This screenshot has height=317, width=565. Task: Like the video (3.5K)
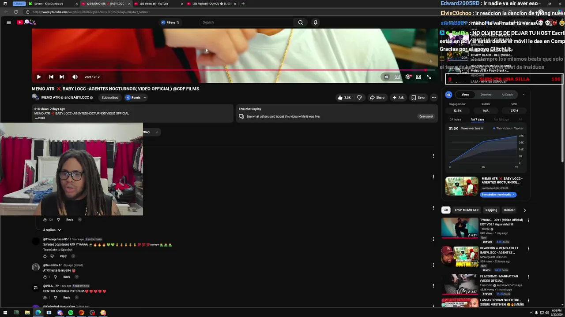(x=344, y=97)
